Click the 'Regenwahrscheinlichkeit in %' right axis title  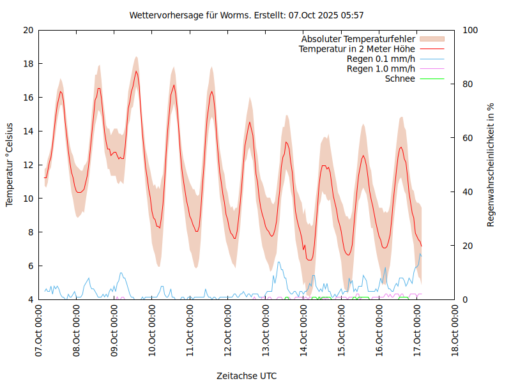coord(491,165)
